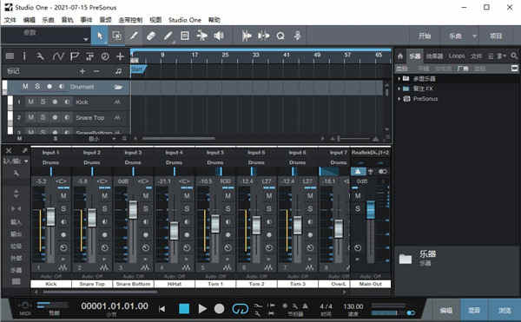Mute the Drumset folder track
Screen dimensions: 521x322
pyautogui.click(x=25, y=87)
